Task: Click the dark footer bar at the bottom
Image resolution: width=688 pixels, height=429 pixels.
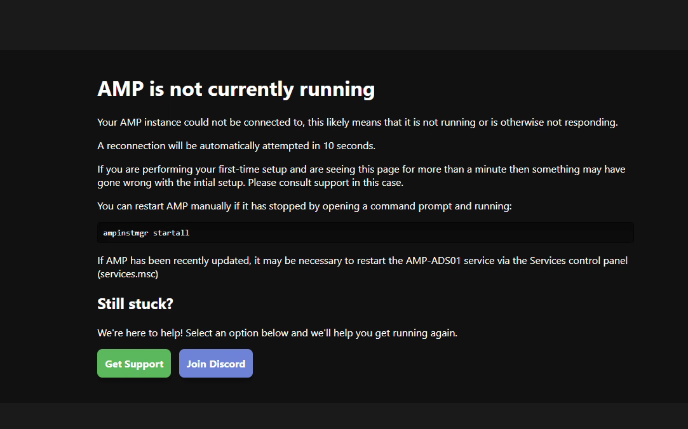Action: [x=344, y=416]
